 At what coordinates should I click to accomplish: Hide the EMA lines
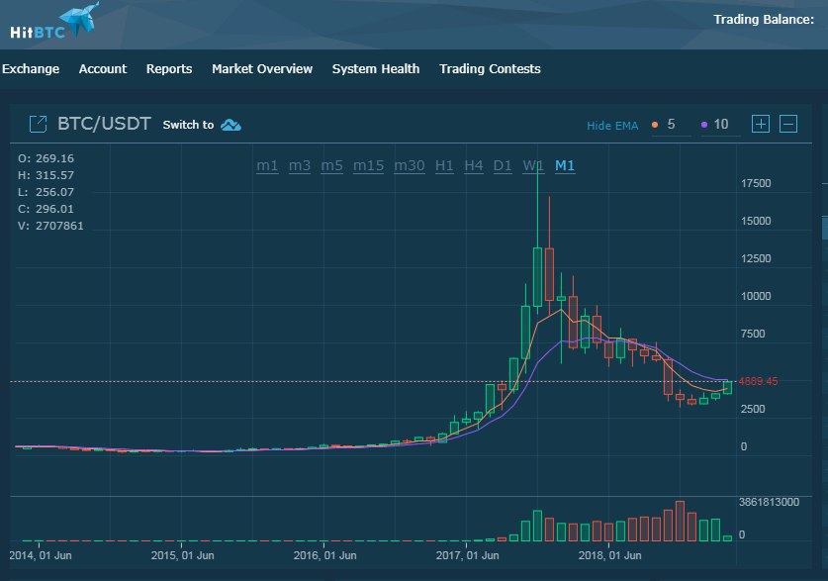pyautogui.click(x=612, y=126)
